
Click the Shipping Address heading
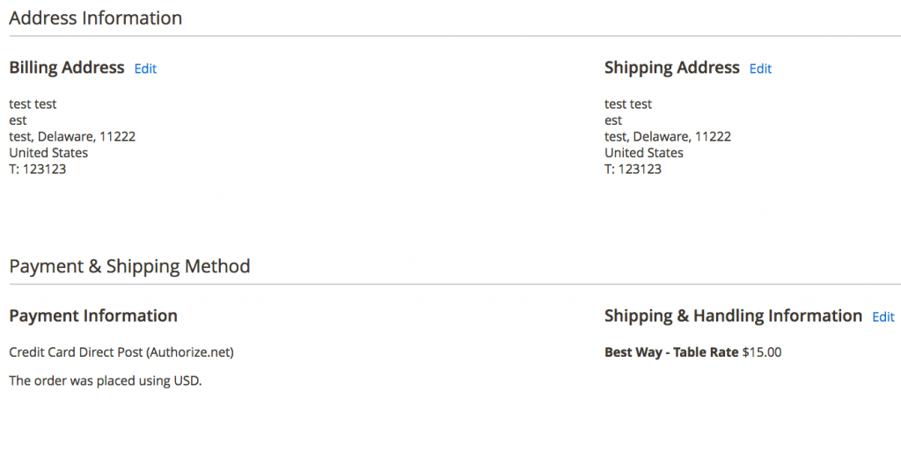click(671, 68)
